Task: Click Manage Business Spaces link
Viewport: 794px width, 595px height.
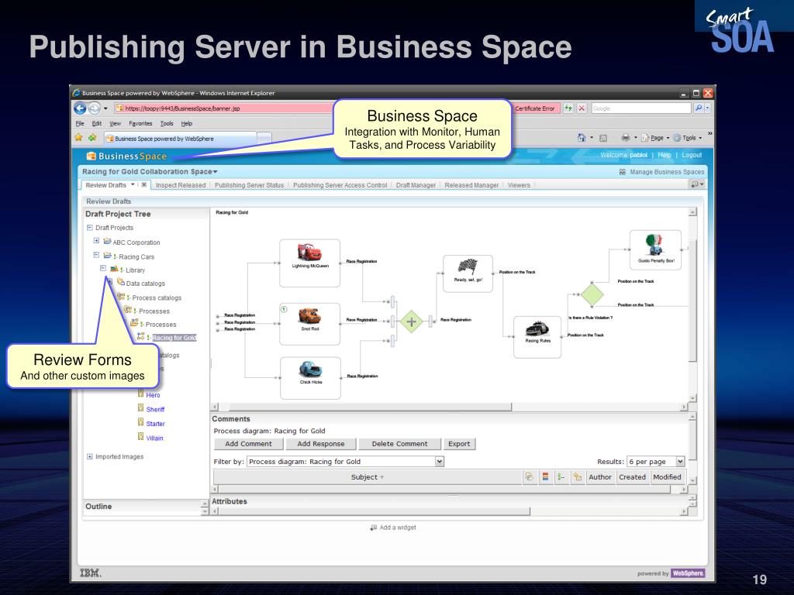Action: (x=667, y=172)
